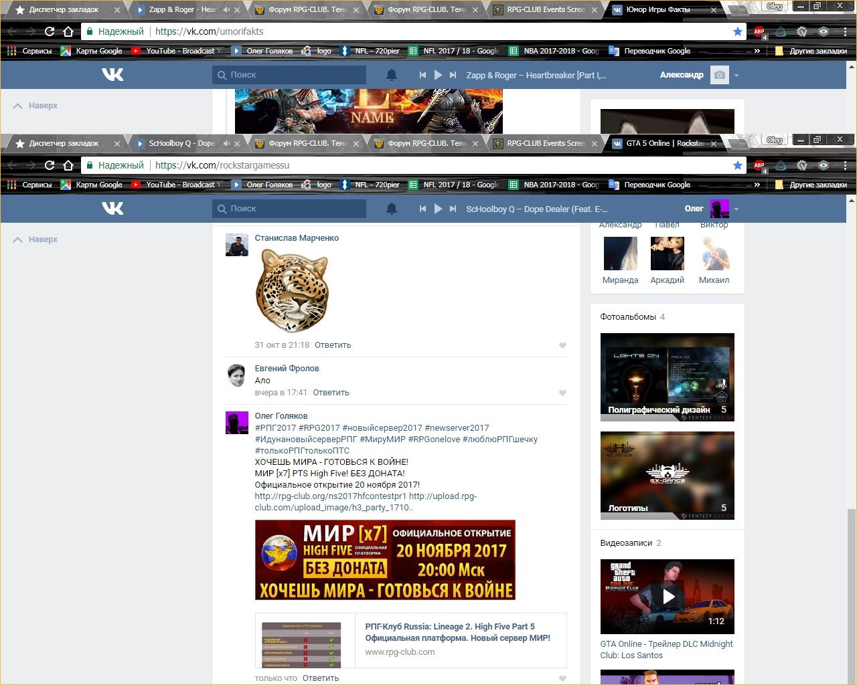Skip to next track after ScHoolboy Q
The width and height of the screenshot is (857, 685).
(453, 209)
